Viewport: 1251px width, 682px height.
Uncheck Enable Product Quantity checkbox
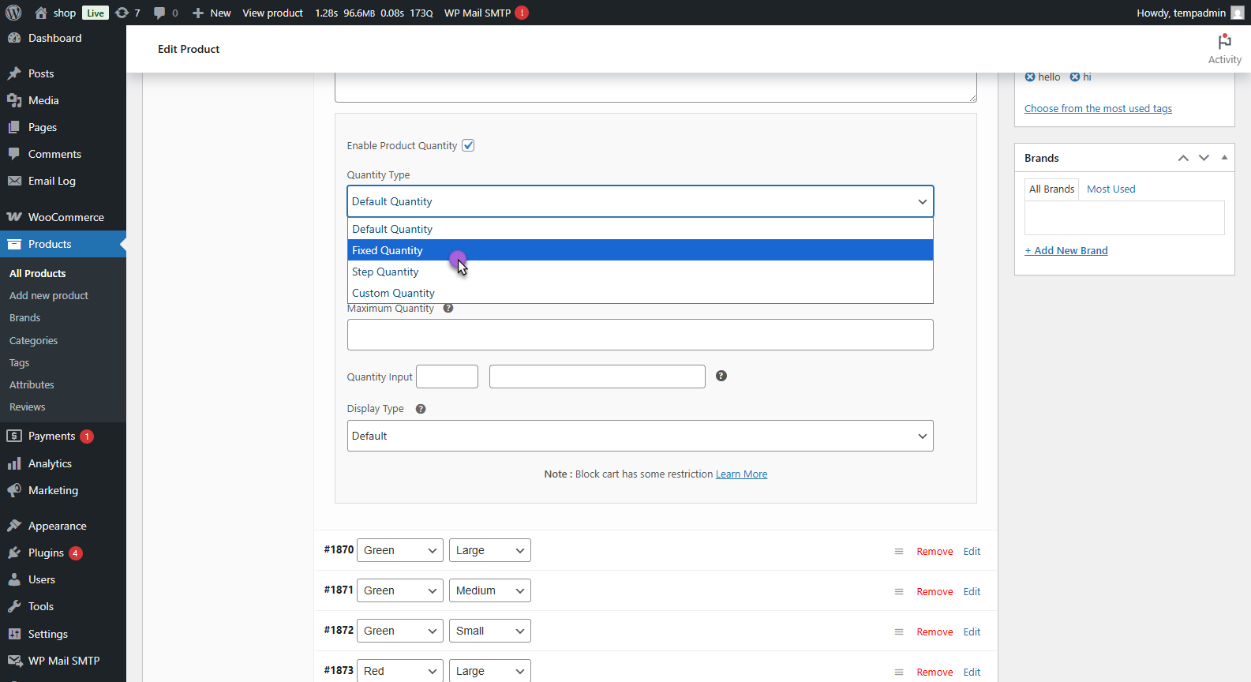click(468, 145)
